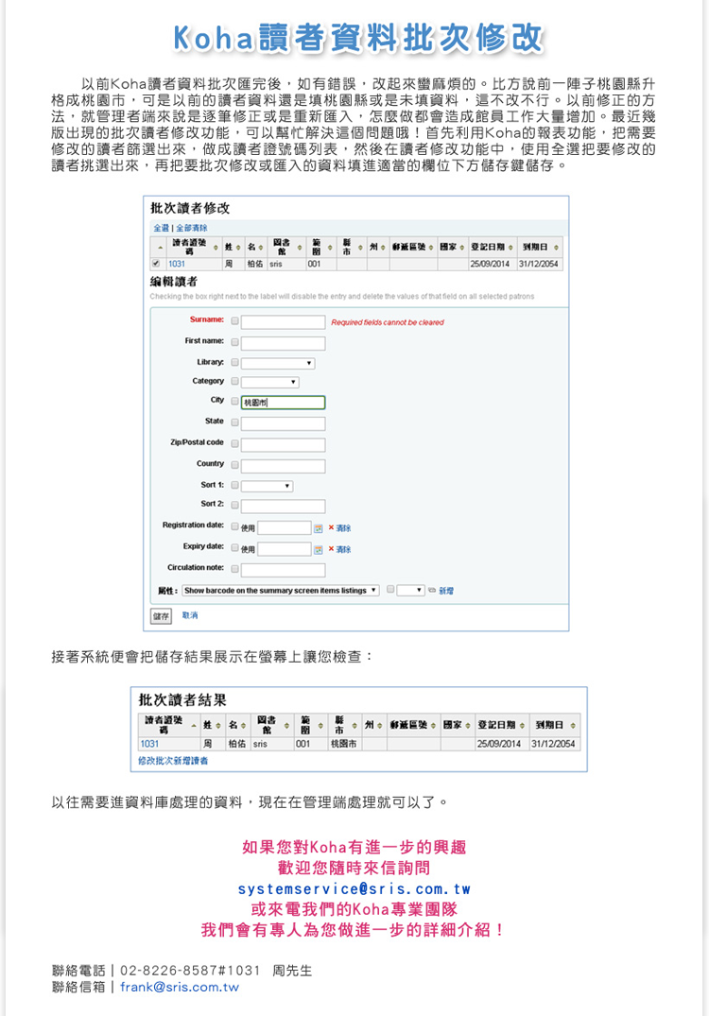Open the Sort 1 dropdown
The image size is (709, 1016).
point(267,486)
